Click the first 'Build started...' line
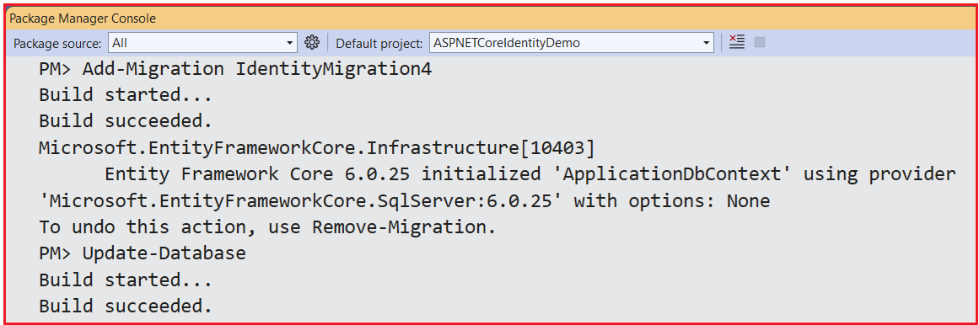The image size is (979, 325). coord(126,95)
